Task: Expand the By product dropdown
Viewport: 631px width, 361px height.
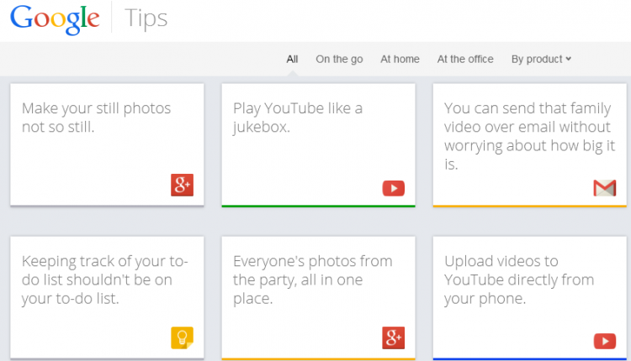Action: [x=541, y=59]
